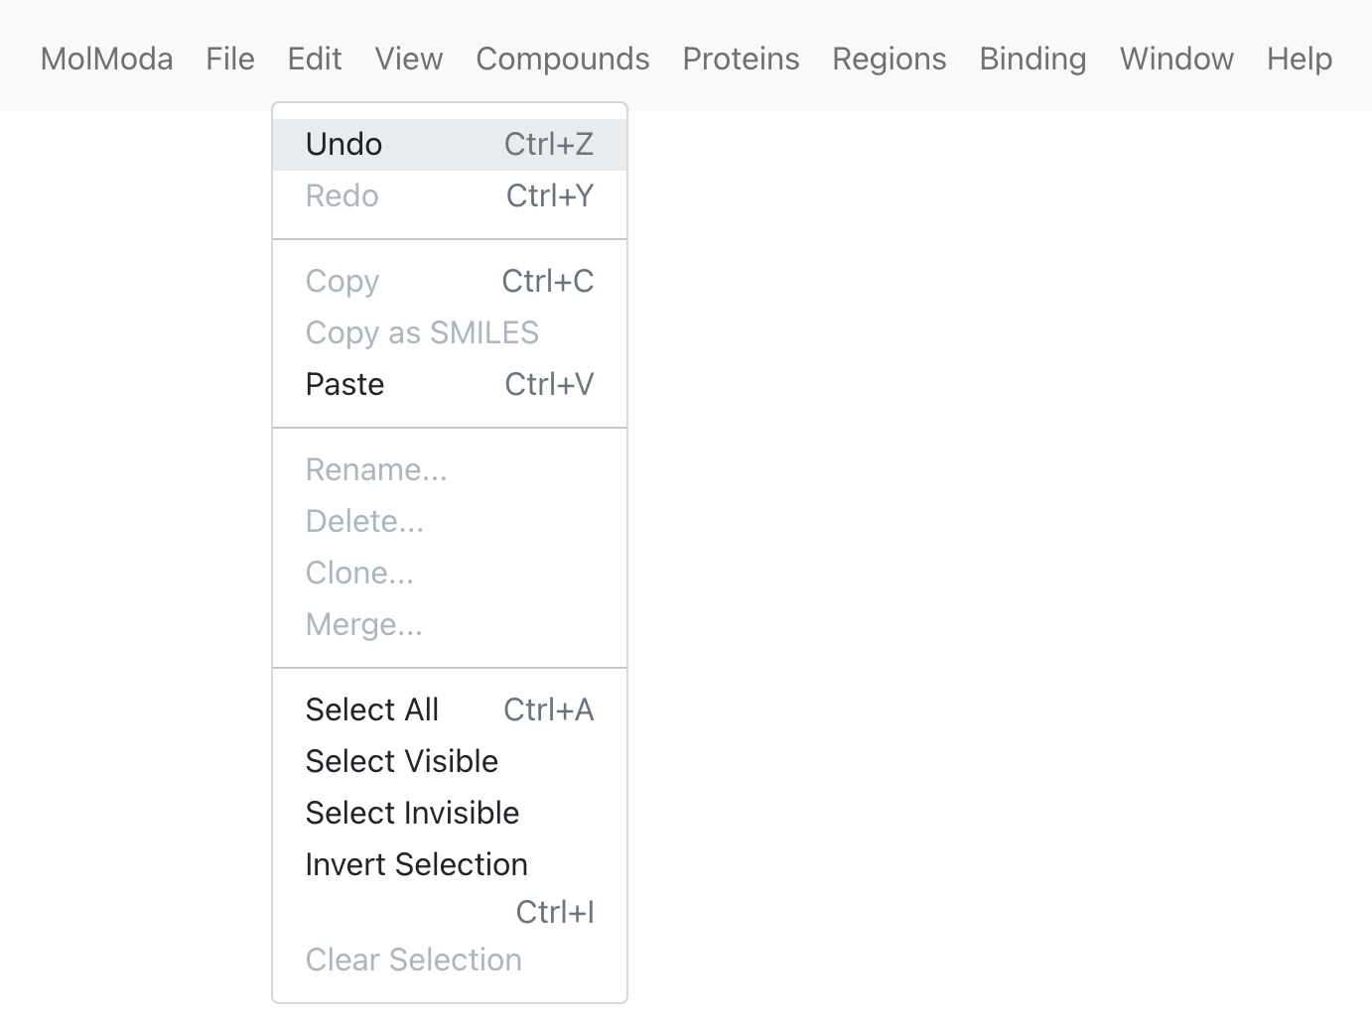Click Select Invisible menu entry
Screen dimensions: 1372x1028
coord(450,814)
